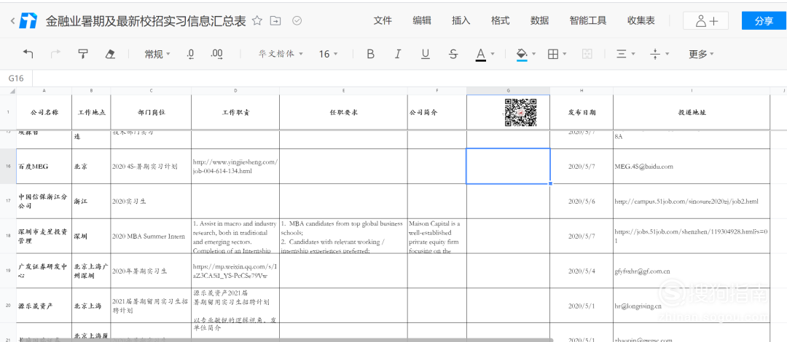This screenshot has height=342, width=787.
Task: Apply the current fill color
Action: [522, 54]
